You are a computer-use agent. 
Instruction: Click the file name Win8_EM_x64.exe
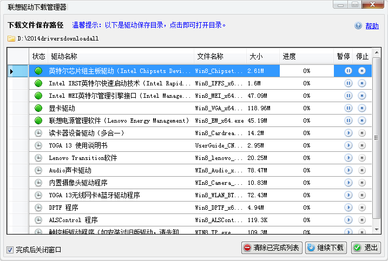[219, 121]
